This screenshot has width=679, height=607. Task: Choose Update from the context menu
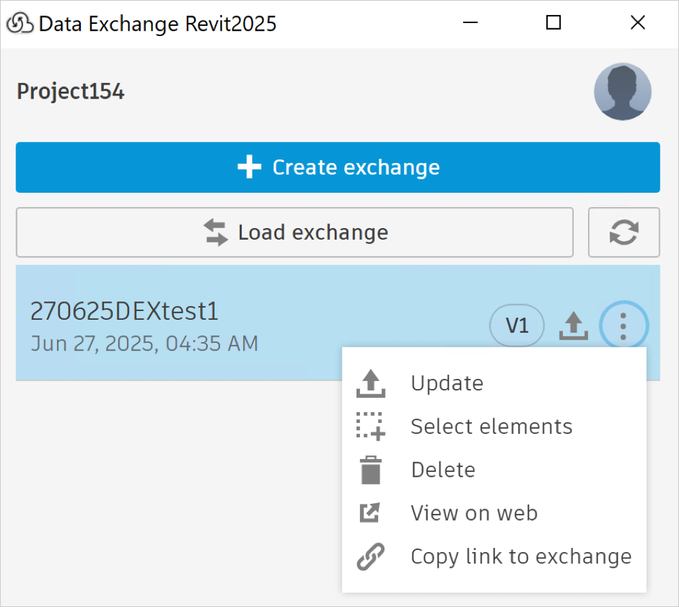click(447, 384)
